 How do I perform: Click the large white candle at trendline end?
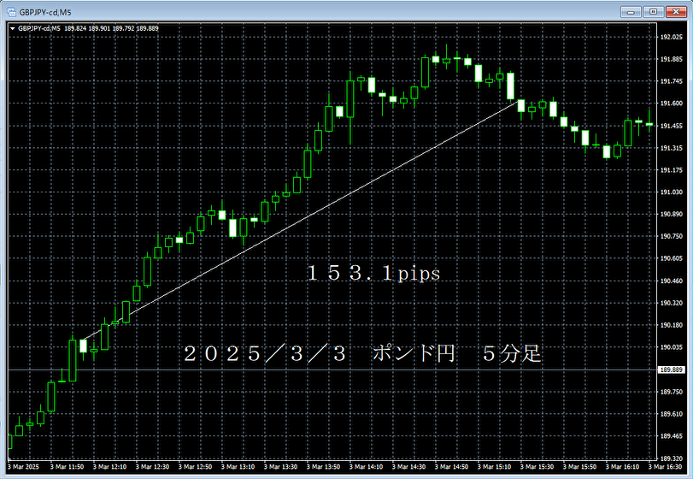tap(510, 86)
